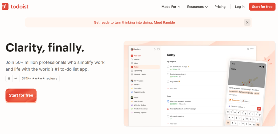Expand the Resources menu
The image size is (278, 134).
(197, 7)
